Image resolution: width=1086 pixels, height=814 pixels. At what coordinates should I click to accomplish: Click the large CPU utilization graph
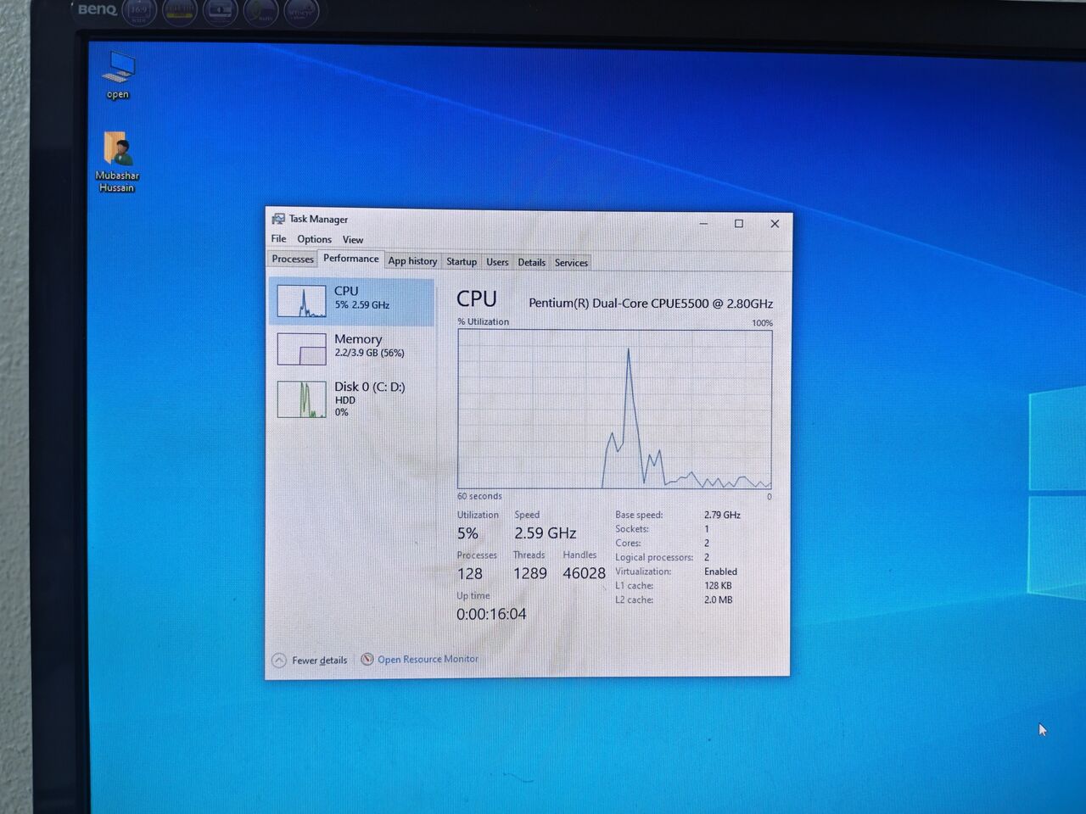pyautogui.click(x=615, y=409)
